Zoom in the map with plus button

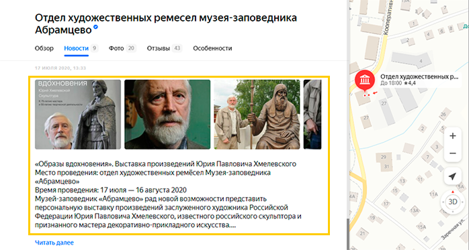pos(453,136)
